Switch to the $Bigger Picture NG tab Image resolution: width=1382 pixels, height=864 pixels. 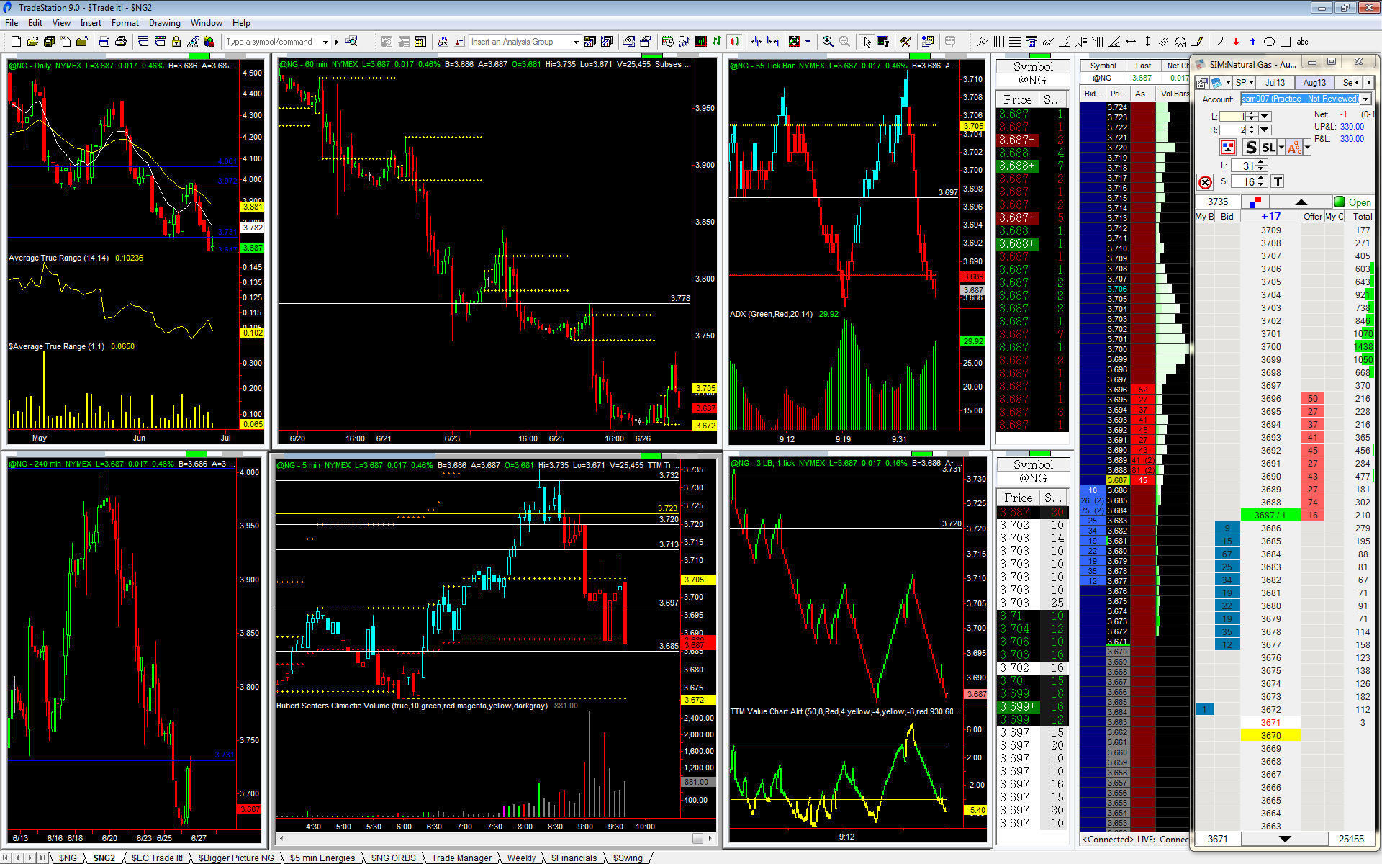pyautogui.click(x=236, y=858)
